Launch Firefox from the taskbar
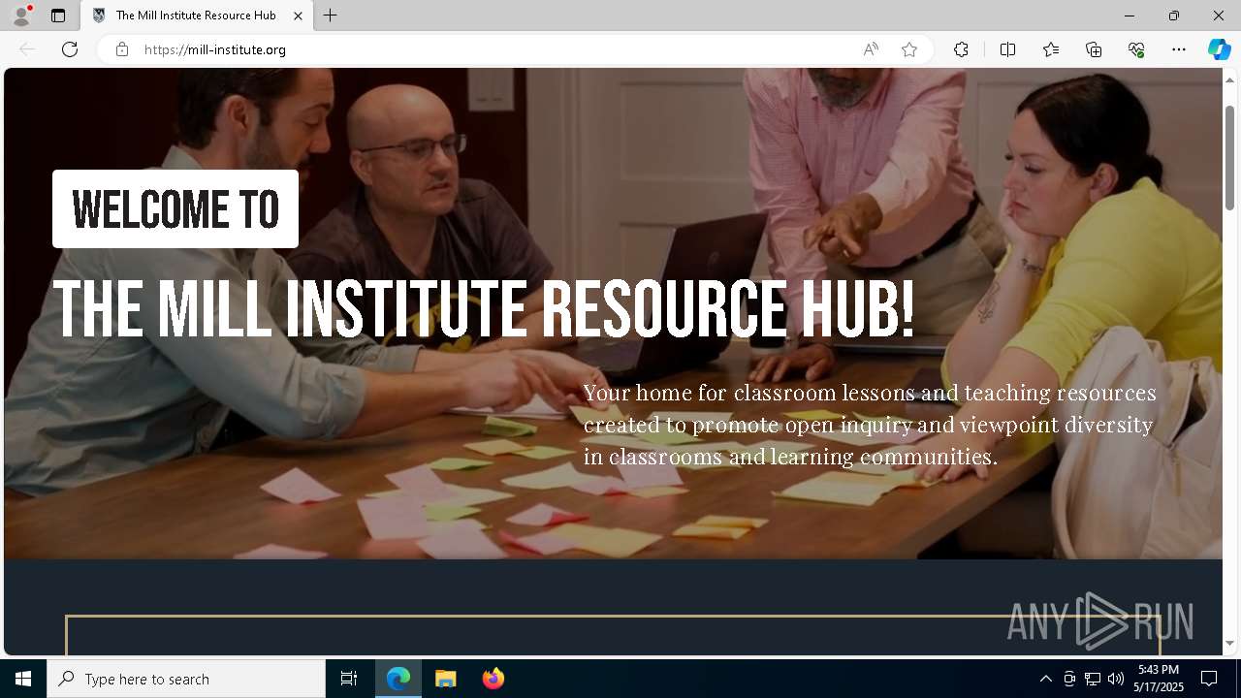This screenshot has height=698, width=1241. (493, 679)
